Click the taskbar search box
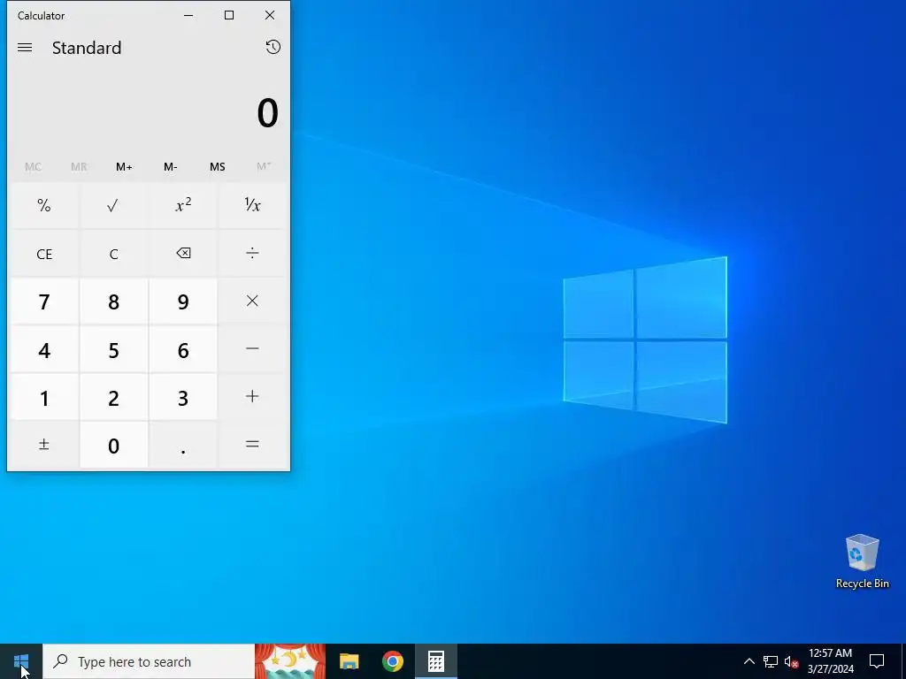 [149, 661]
